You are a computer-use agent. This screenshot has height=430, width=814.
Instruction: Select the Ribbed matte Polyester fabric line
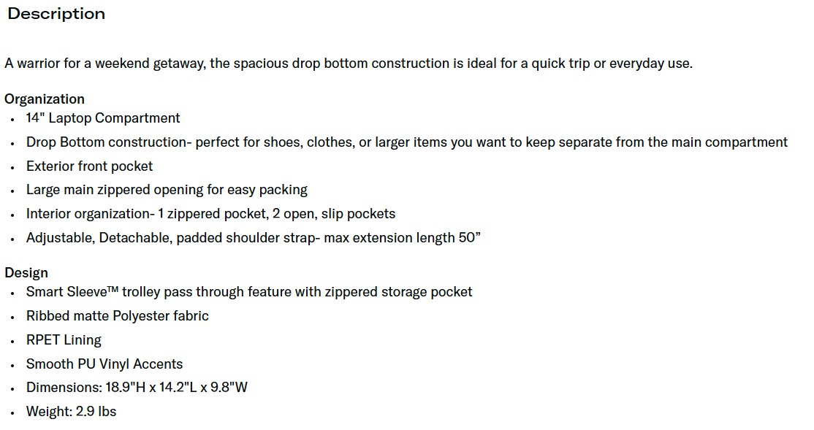click(118, 316)
